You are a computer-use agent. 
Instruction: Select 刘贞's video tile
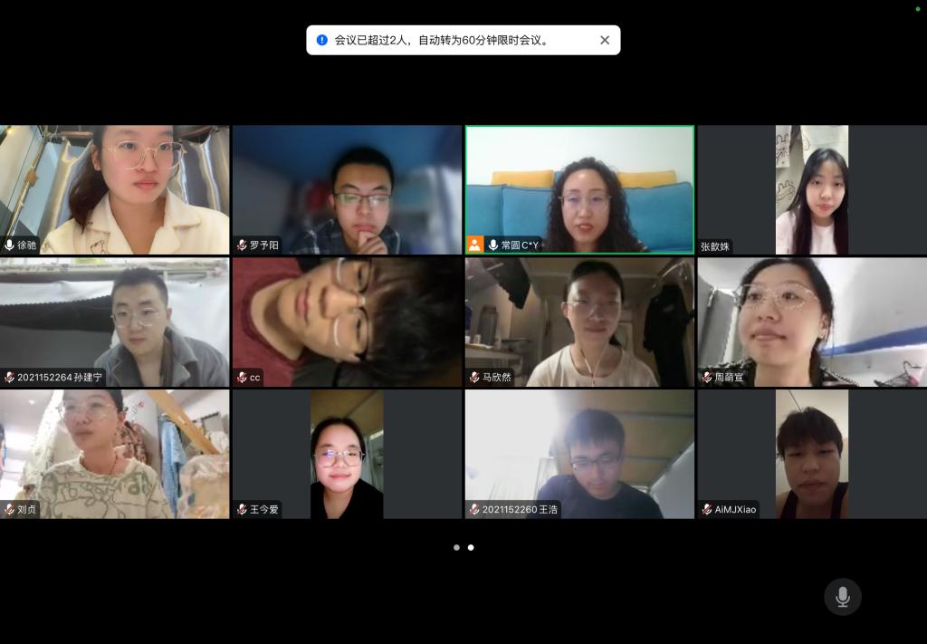[x=115, y=454]
